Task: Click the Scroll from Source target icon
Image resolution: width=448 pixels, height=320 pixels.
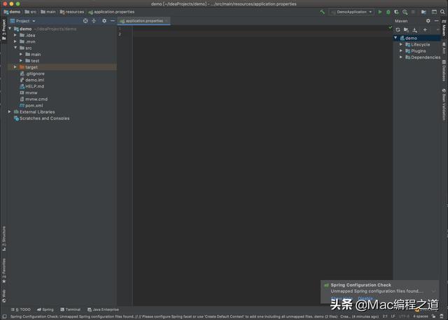Action: (x=85, y=21)
